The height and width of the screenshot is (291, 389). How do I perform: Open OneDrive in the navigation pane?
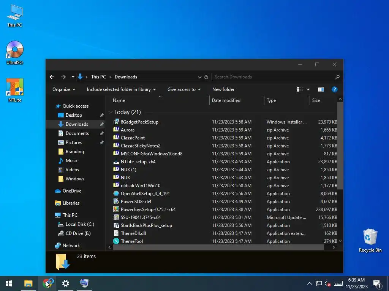click(x=72, y=191)
